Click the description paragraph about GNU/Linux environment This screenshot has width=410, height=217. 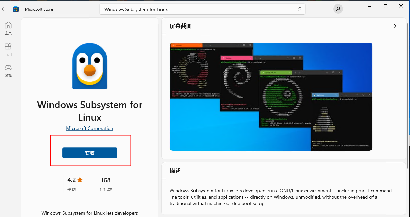(x=281, y=197)
